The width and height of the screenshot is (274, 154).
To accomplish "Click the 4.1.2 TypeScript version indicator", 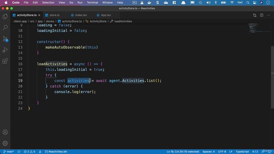I will [x=255, y=151].
